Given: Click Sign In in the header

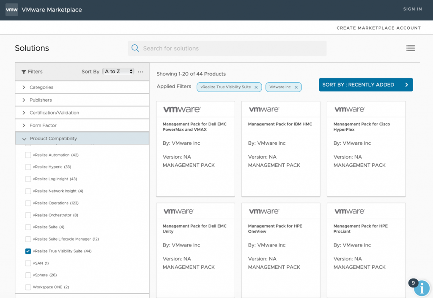Looking at the screenshot, I should (412, 9).
